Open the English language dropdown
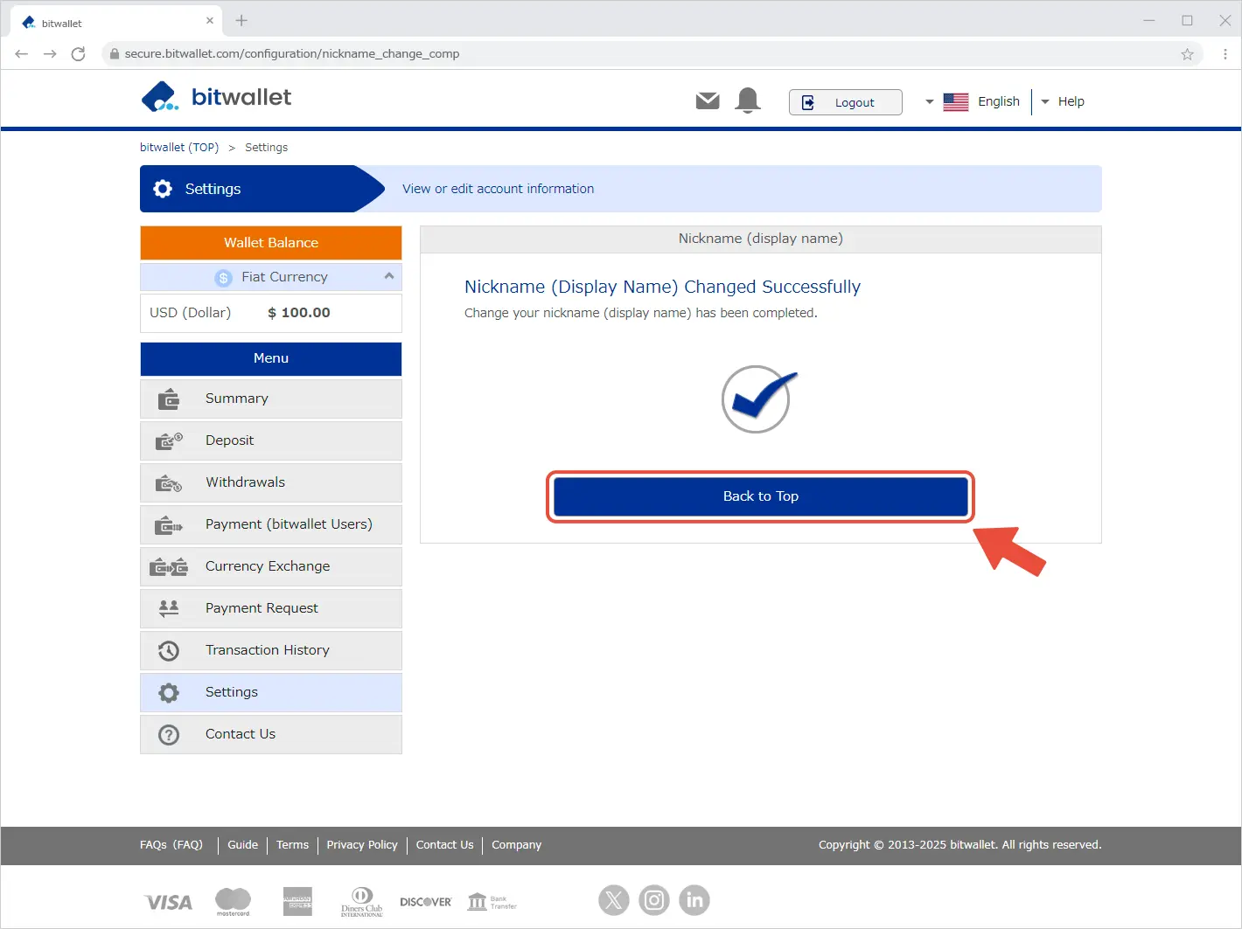The width and height of the screenshot is (1242, 929). coord(973,101)
